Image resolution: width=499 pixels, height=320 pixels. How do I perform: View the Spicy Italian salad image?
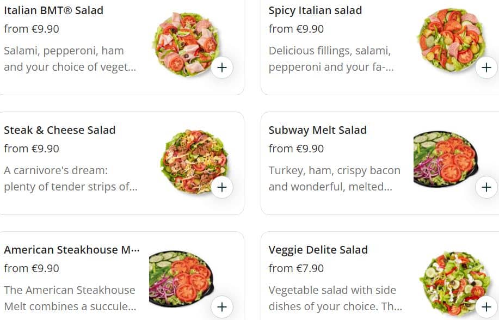pyautogui.click(x=449, y=39)
